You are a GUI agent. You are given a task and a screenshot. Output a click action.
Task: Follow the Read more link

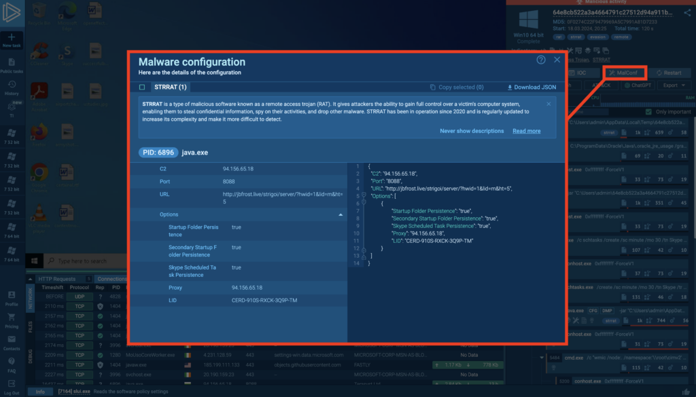tap(526, 131)
